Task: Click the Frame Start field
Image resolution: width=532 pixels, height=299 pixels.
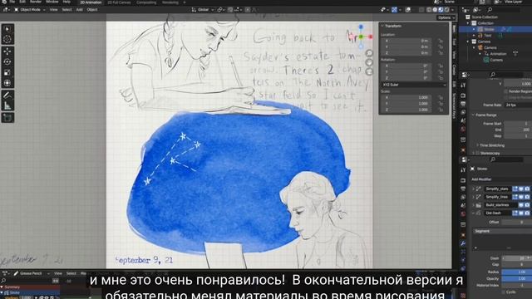Action: 518,124
